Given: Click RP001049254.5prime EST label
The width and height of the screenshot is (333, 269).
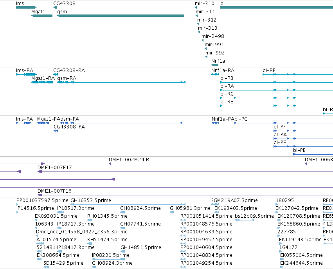Looking at the screenshot, I should click(206, 263).
